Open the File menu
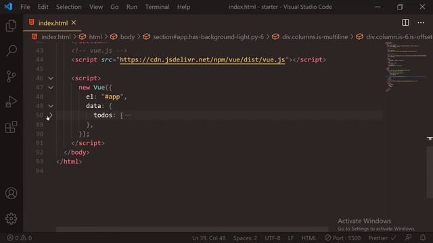 25,7
